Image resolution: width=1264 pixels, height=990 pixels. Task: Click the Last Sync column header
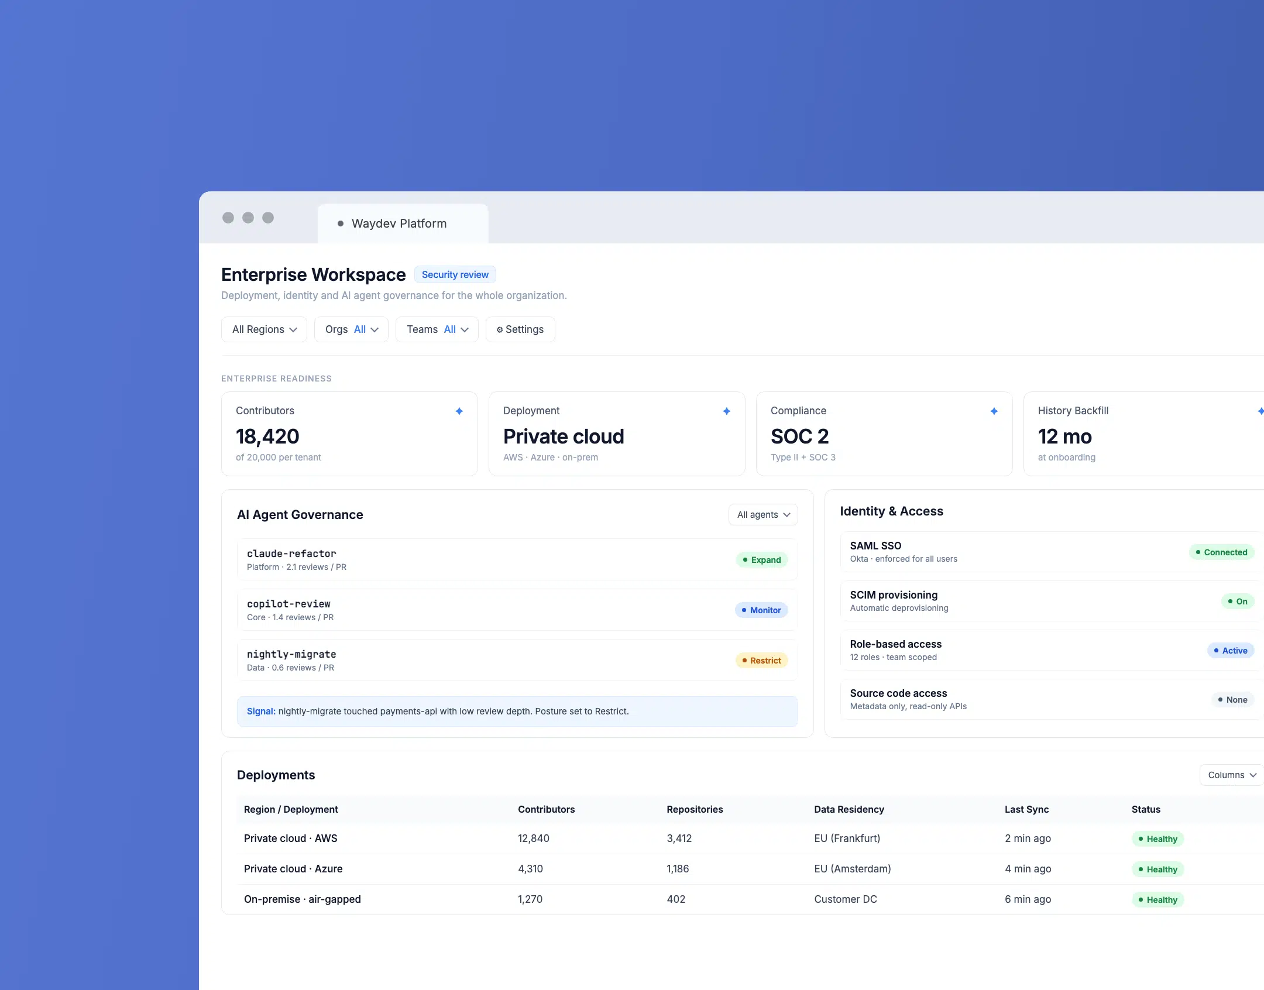[x=1026, y=809]
